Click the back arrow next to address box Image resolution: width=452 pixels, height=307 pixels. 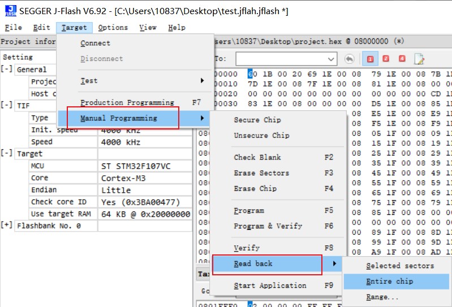click(x=350, y=59)
